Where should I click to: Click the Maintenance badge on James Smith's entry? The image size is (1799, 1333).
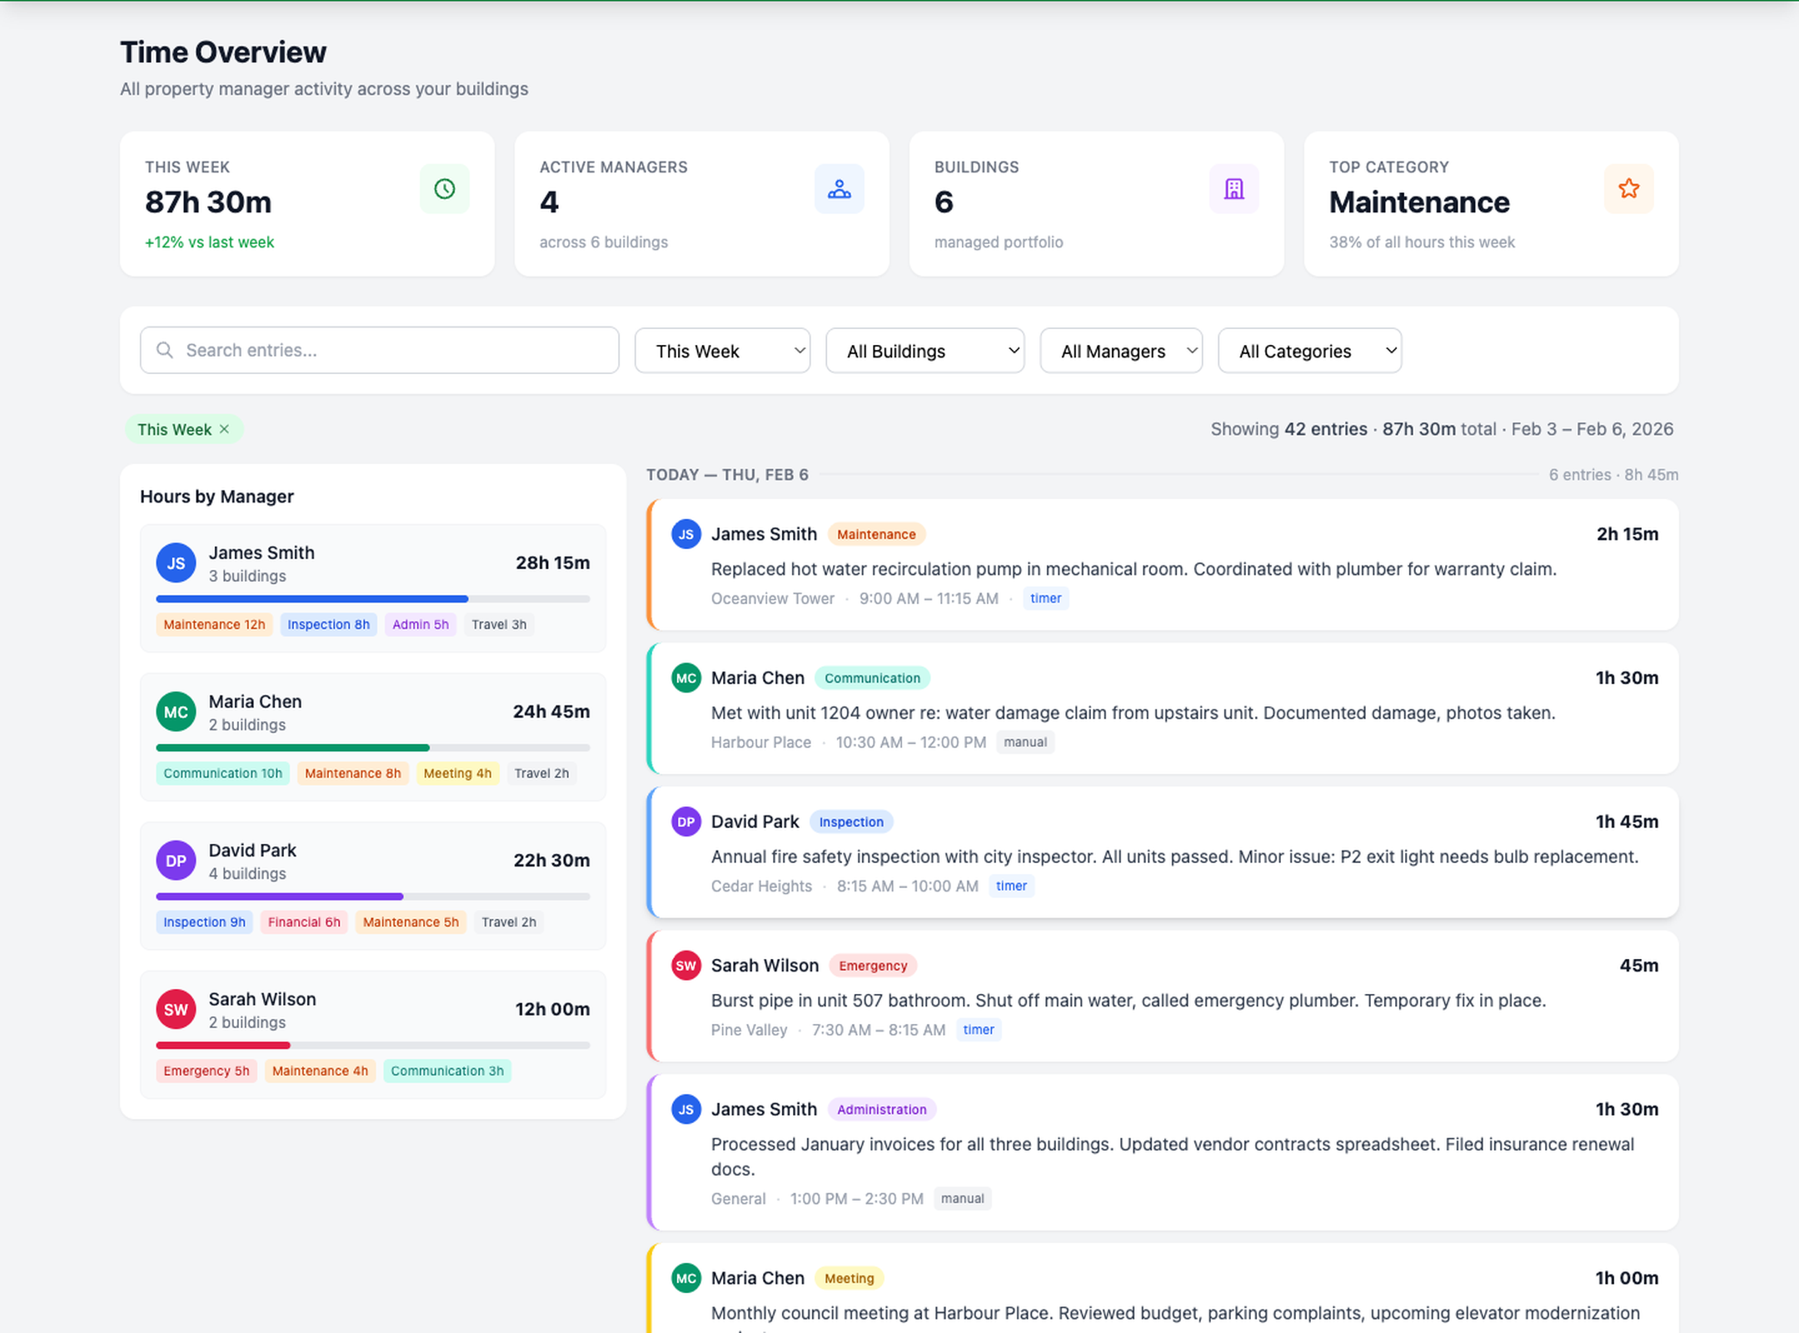pos(876,535)
